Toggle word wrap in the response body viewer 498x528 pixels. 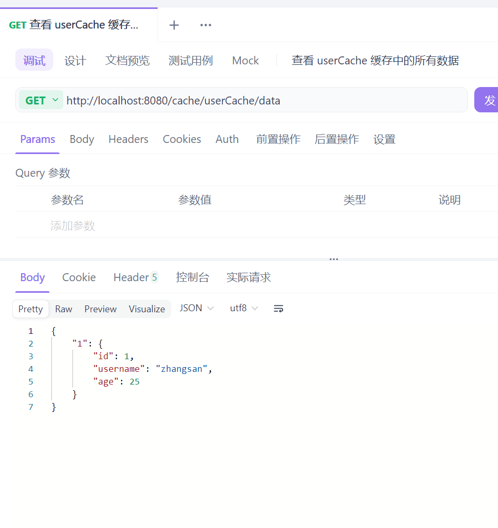[x=278, y=308]
